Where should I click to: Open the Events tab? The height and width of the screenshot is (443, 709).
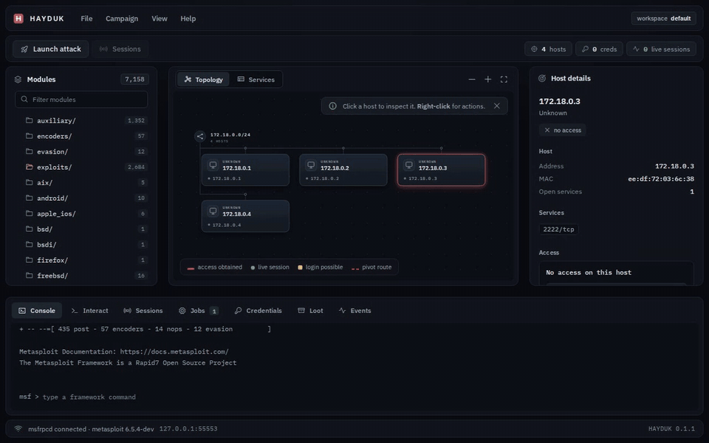coord(355,311)
